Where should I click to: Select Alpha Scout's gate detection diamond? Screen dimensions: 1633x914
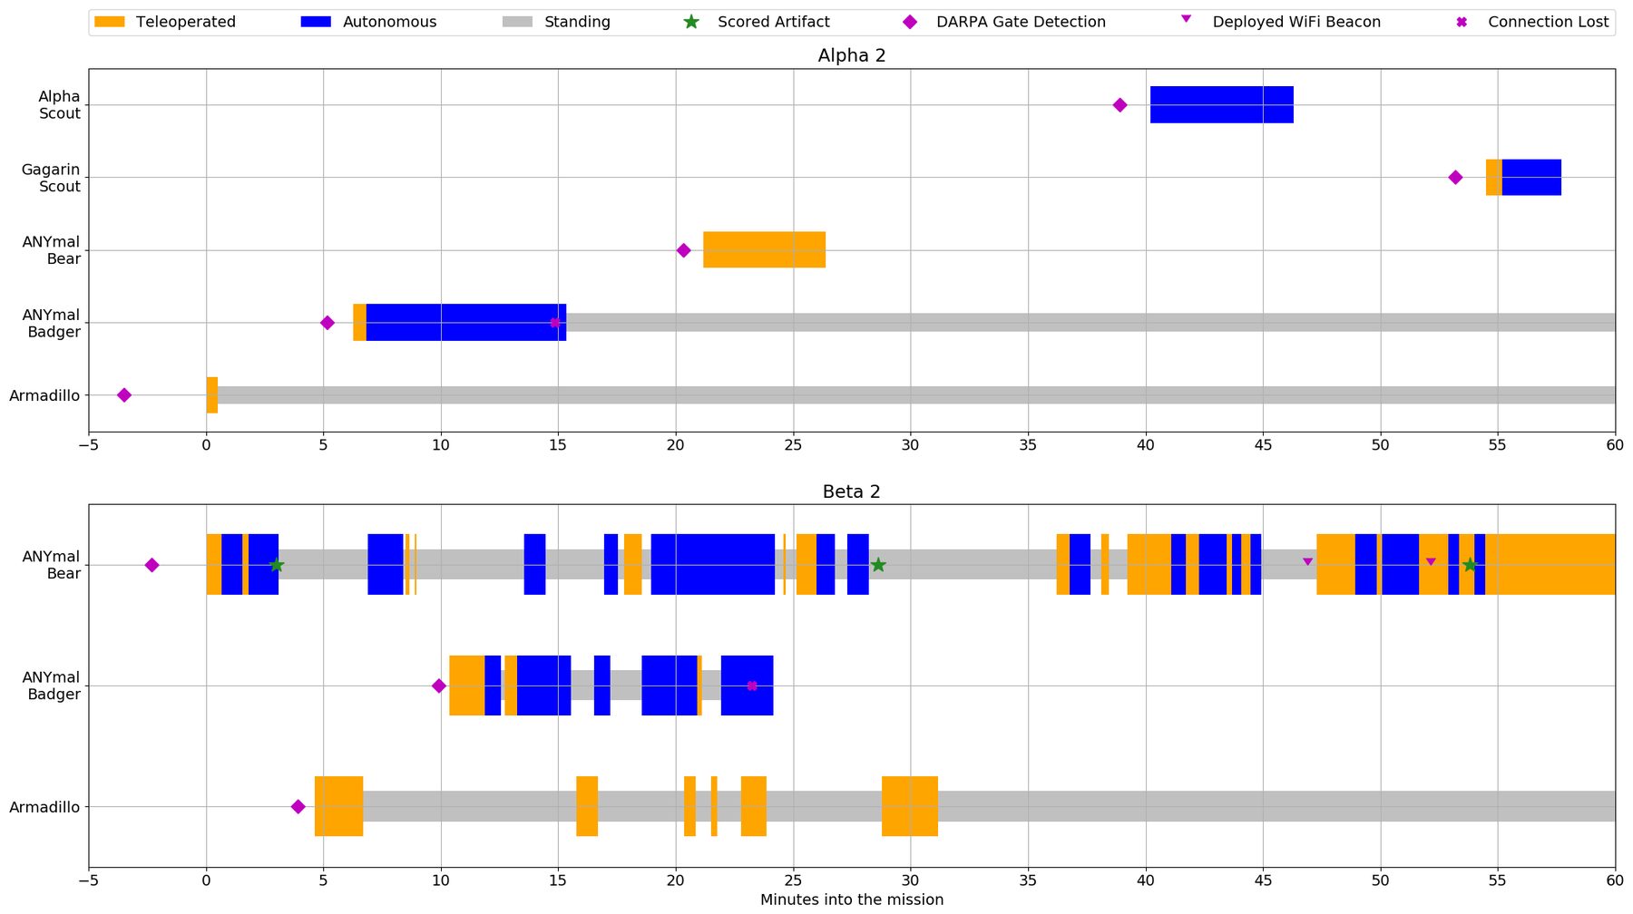click(x=1120, y=105)
